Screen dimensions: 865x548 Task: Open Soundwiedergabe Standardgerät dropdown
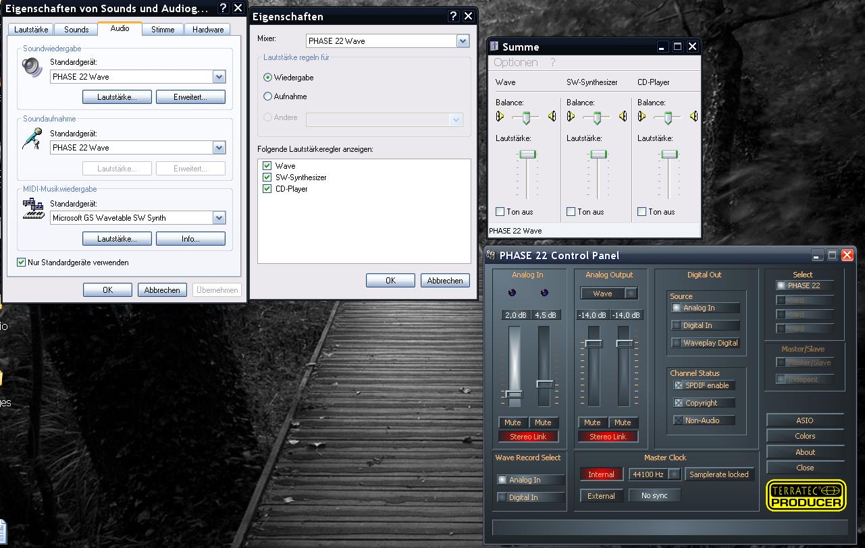[219, 77]
